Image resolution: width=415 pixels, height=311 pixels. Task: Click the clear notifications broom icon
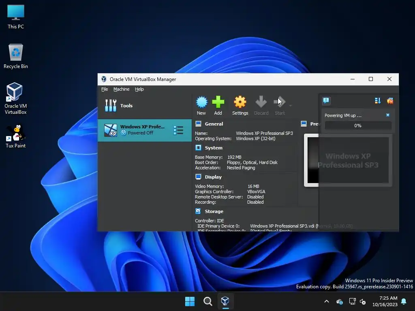390,100
